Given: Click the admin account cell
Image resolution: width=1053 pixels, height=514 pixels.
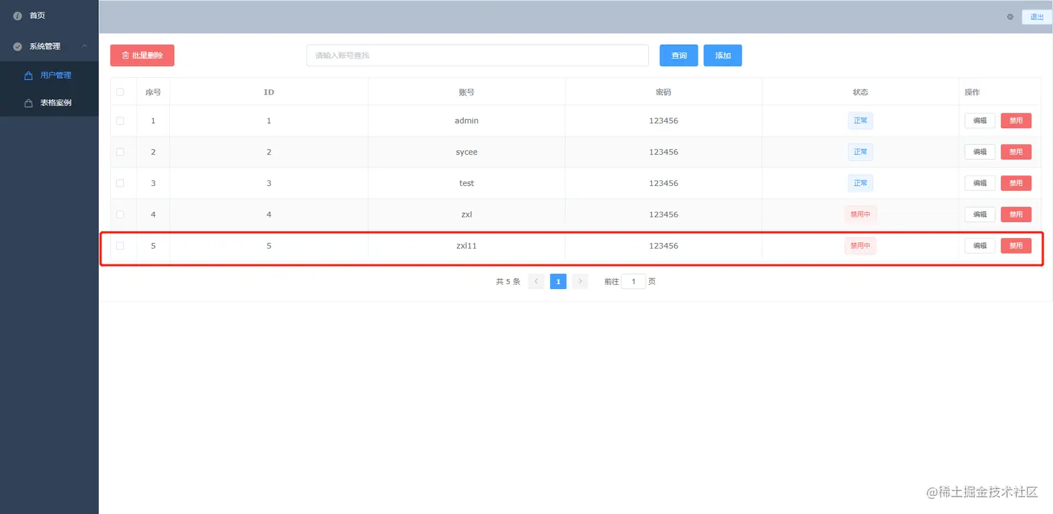Looking at the screenshot, I should click(467, 120).
